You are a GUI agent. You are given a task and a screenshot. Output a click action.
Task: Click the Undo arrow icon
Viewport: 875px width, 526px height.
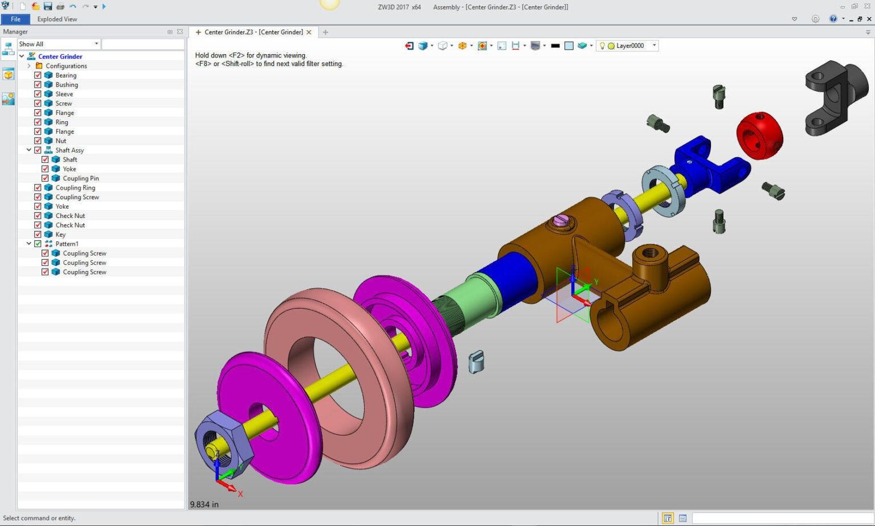[71, 7]
